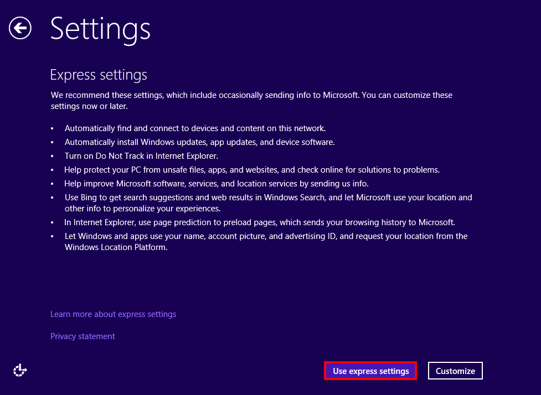Click bullet about Bing search suggestions
This screenshot has width=541, height=395.
[269, 203]
